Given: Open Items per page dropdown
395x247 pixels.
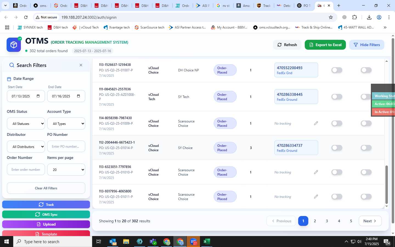Looking at the screenshot, I should click(66, 170).
